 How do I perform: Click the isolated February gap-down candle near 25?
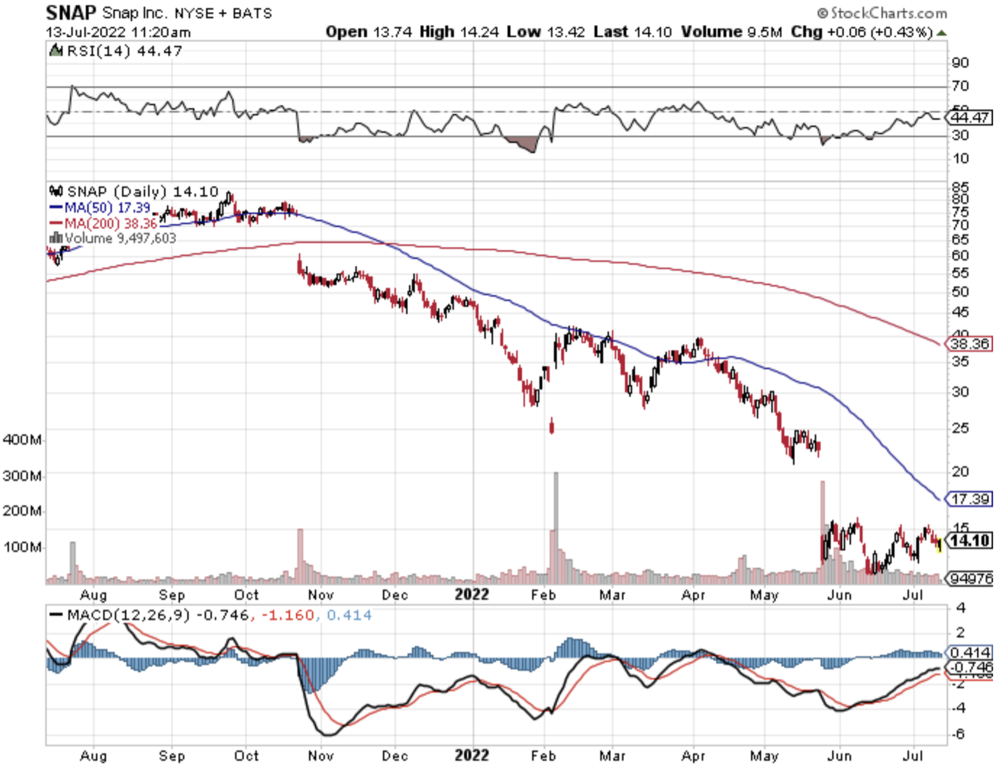coord(552,426)
